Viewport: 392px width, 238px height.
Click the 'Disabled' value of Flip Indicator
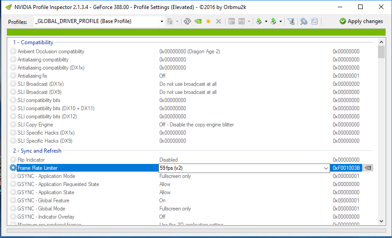(168, 160)
